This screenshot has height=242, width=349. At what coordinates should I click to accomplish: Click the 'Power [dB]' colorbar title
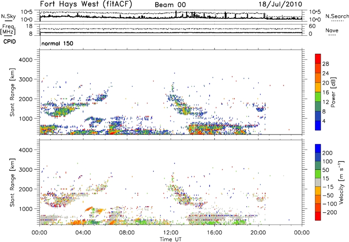[333, 92]
